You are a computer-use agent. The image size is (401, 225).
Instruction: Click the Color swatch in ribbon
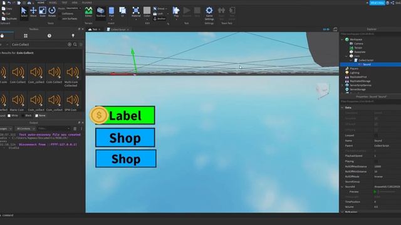coord(147,11)
